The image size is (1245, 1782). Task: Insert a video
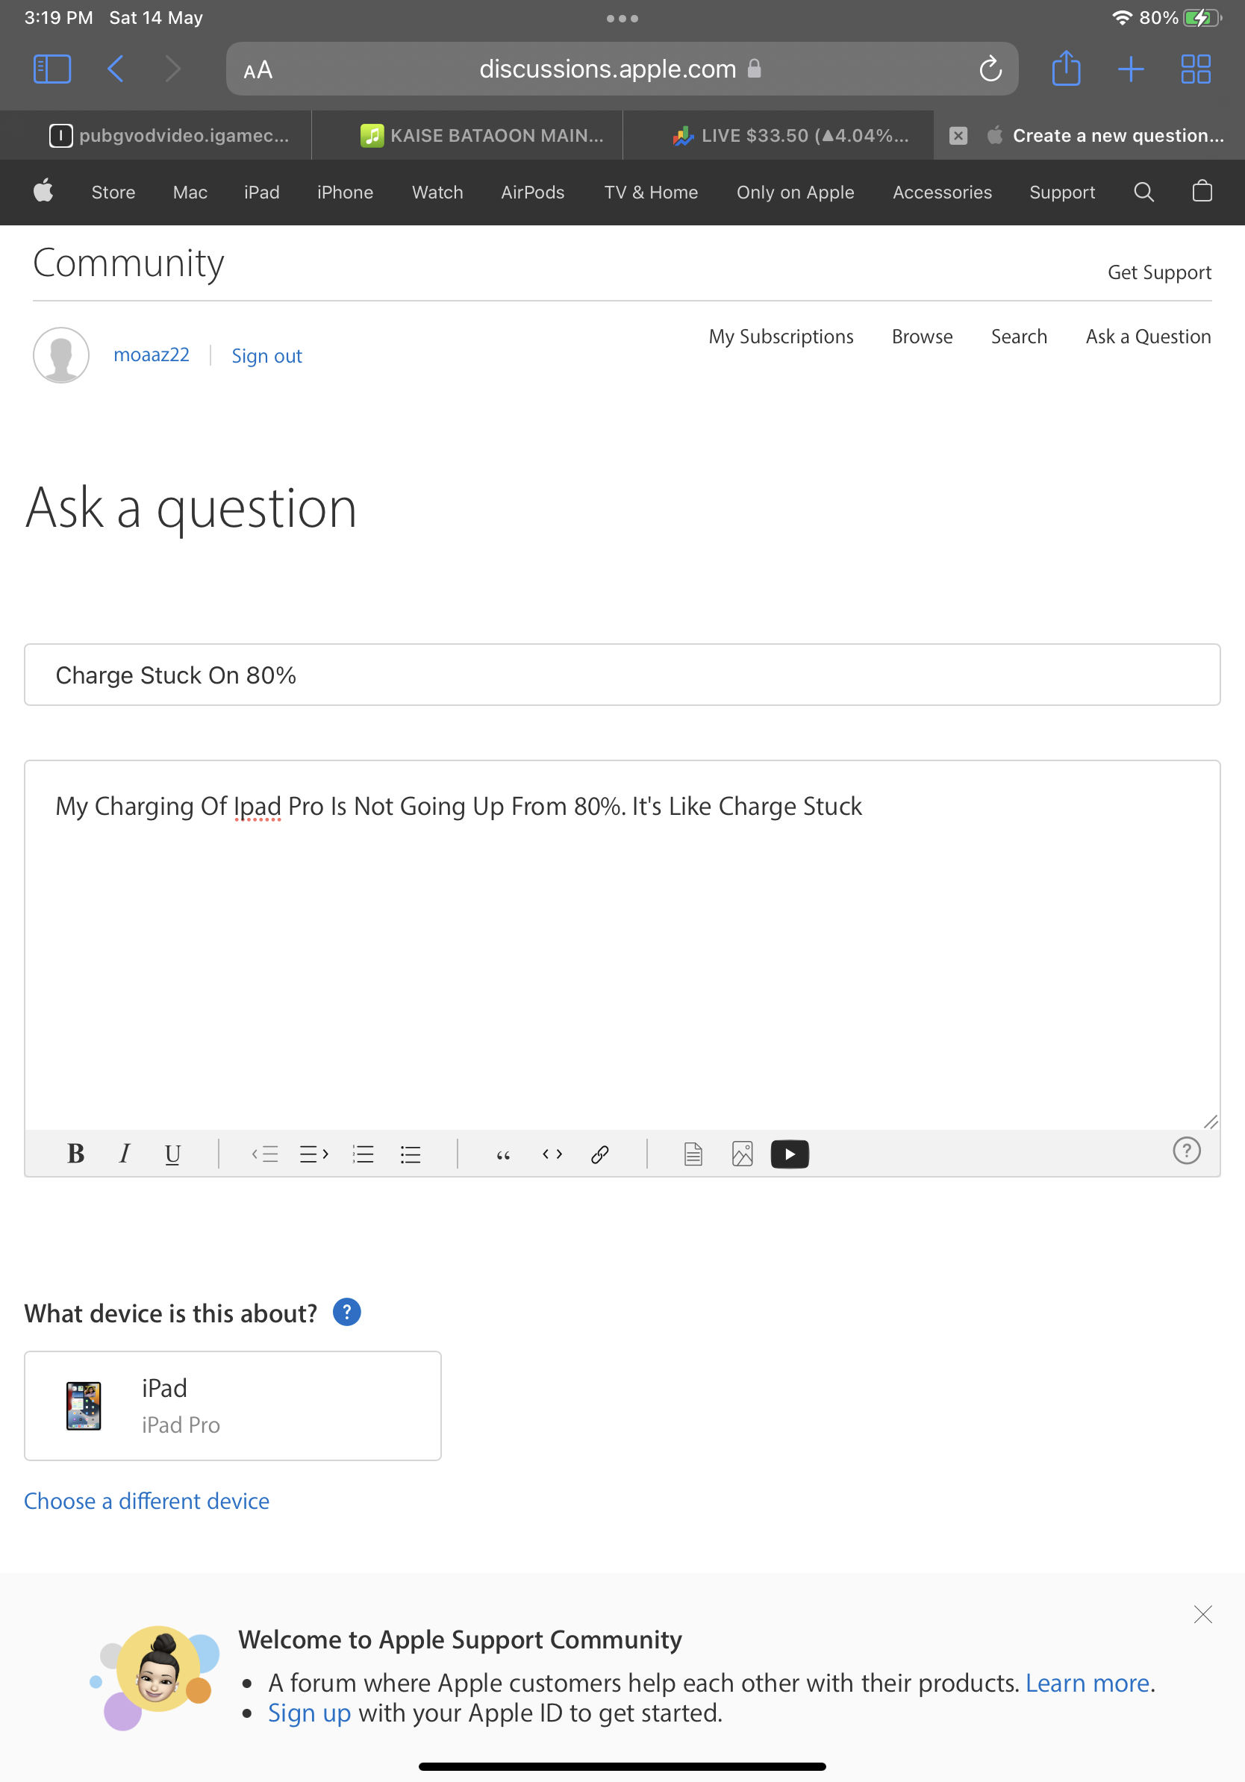pyautogui.click(x=790, y=1154)
